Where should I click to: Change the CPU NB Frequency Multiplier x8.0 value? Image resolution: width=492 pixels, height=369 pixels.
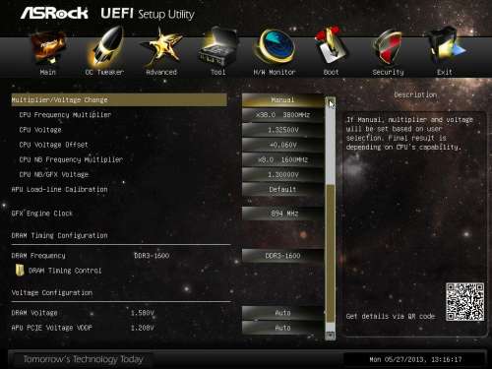coord(282,159)
